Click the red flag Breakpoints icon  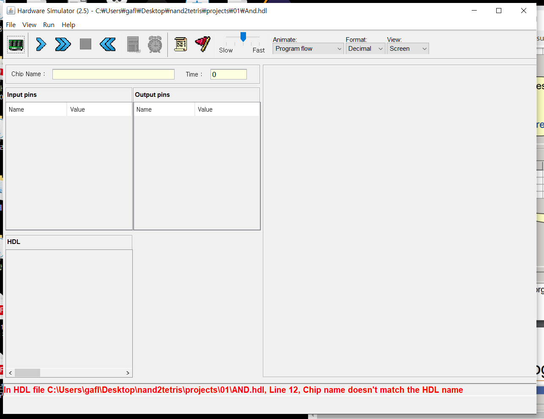[203, 44]
